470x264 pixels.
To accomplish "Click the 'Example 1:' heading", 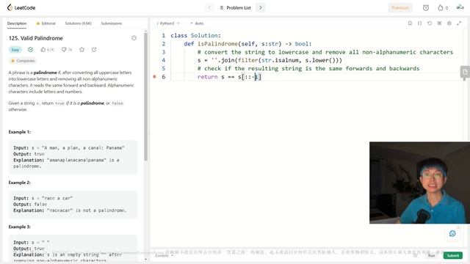I will tap(20, 132).
